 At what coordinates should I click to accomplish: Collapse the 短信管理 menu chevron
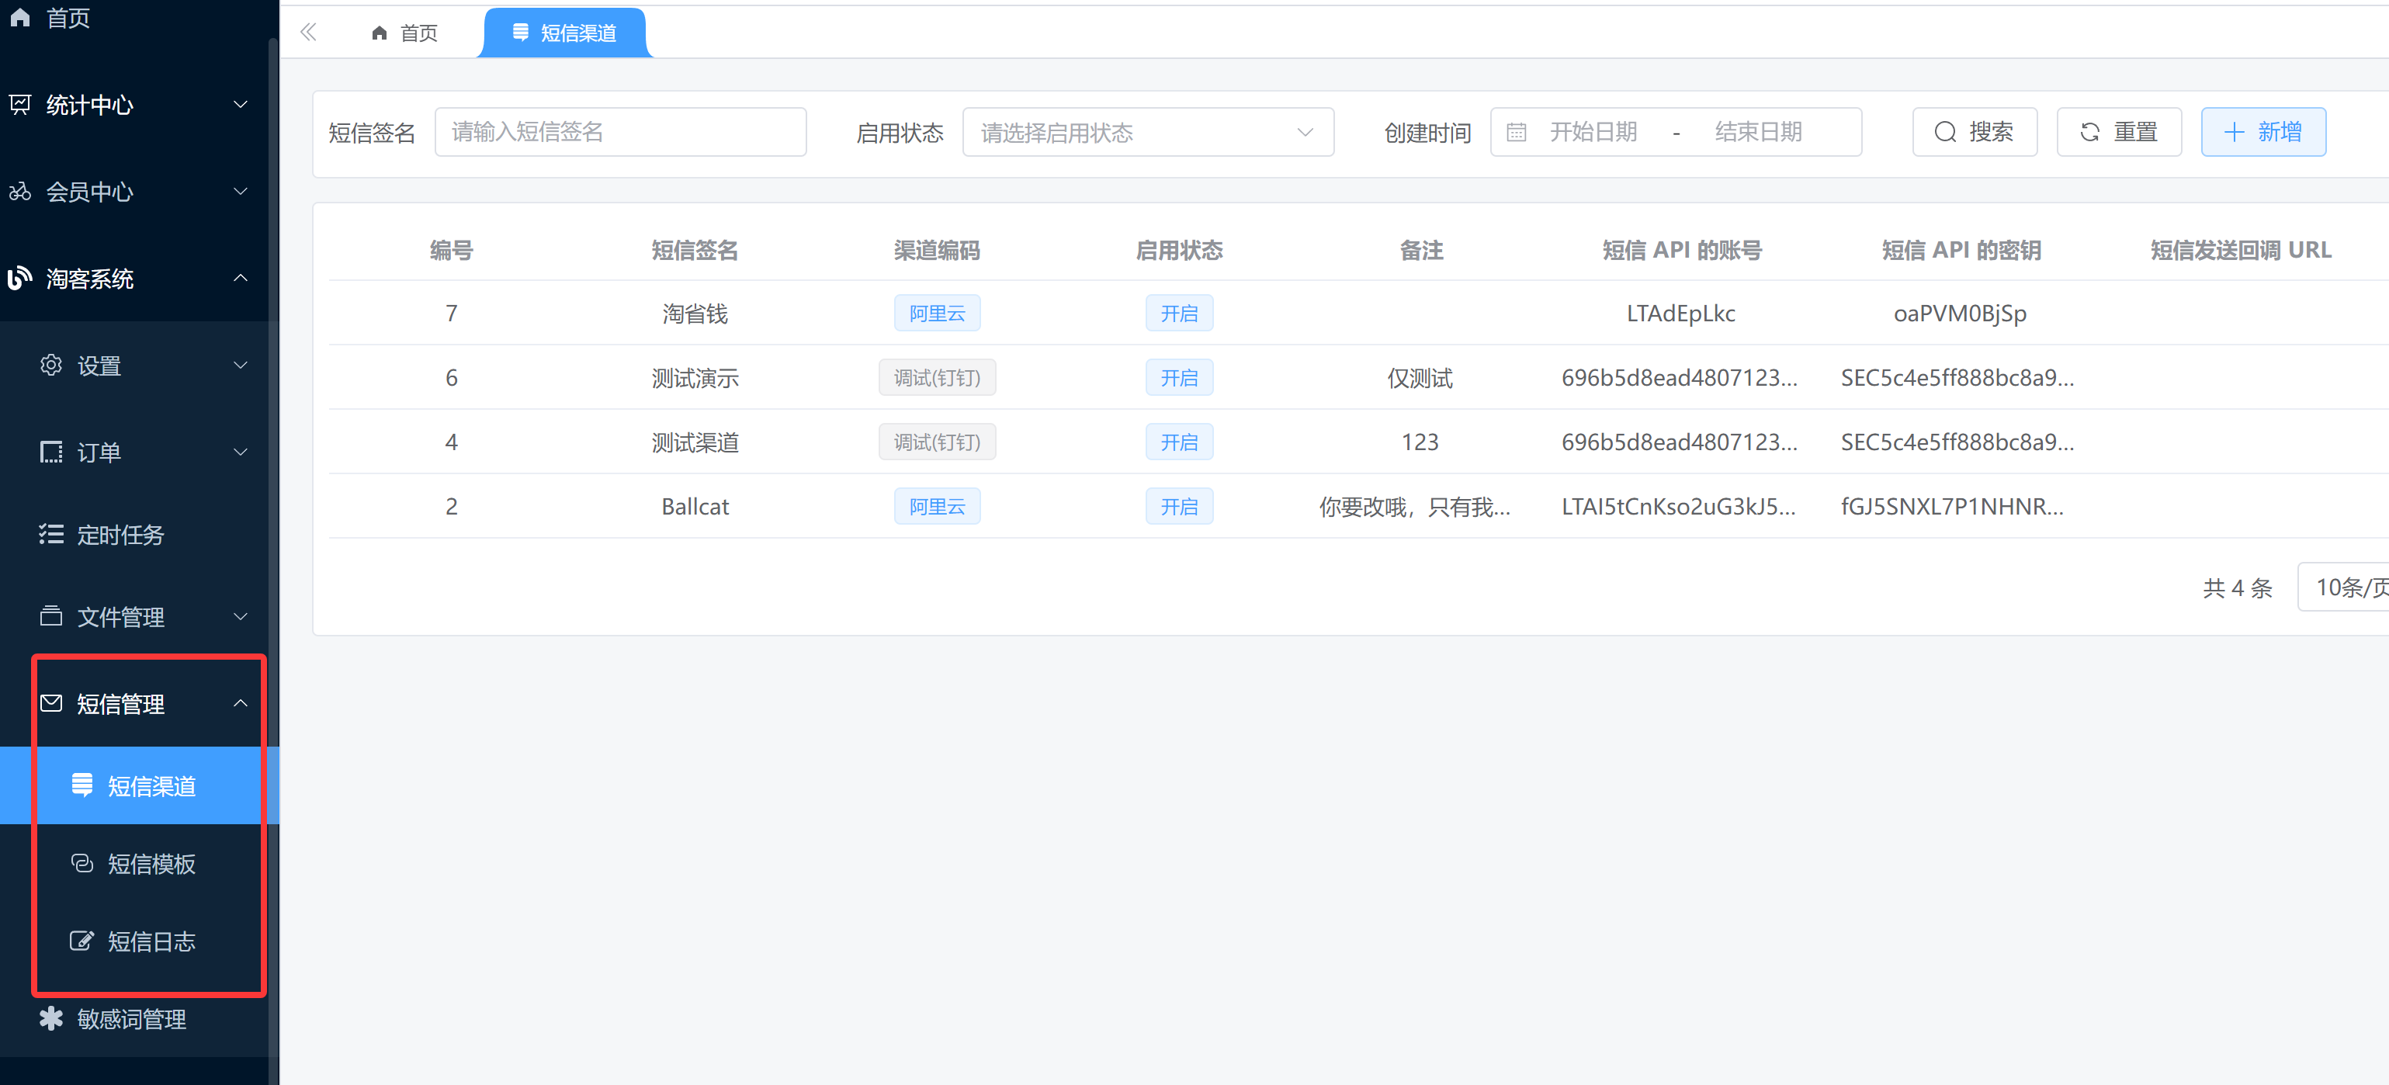[241, 704]
